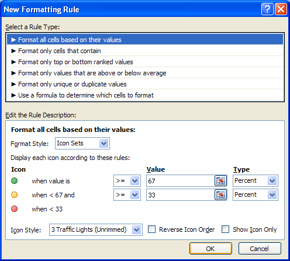Click range selector icon for value 67
The width and height of the screenshot is (290, 261).
(x=220, y=181)
